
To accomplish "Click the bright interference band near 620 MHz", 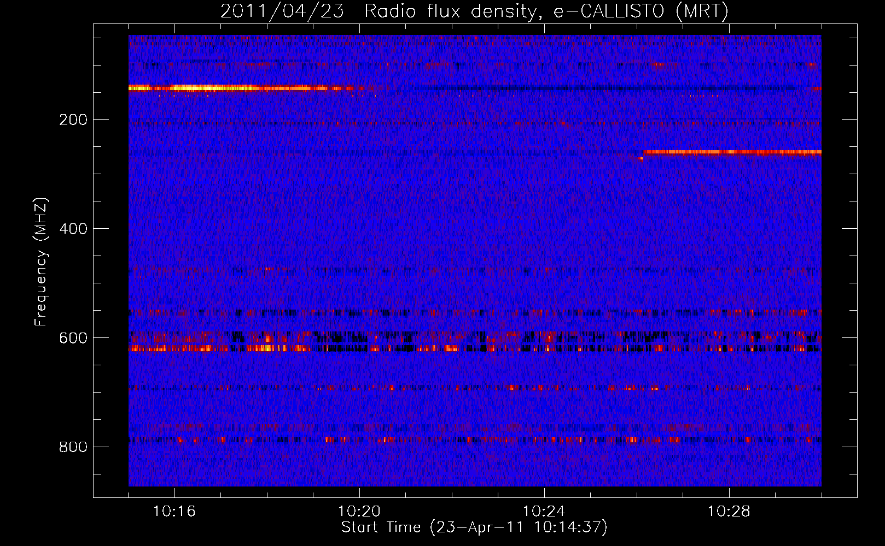I will click(475, 348).
